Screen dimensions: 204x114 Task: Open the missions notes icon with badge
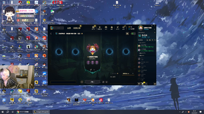[x=143, y=84]
